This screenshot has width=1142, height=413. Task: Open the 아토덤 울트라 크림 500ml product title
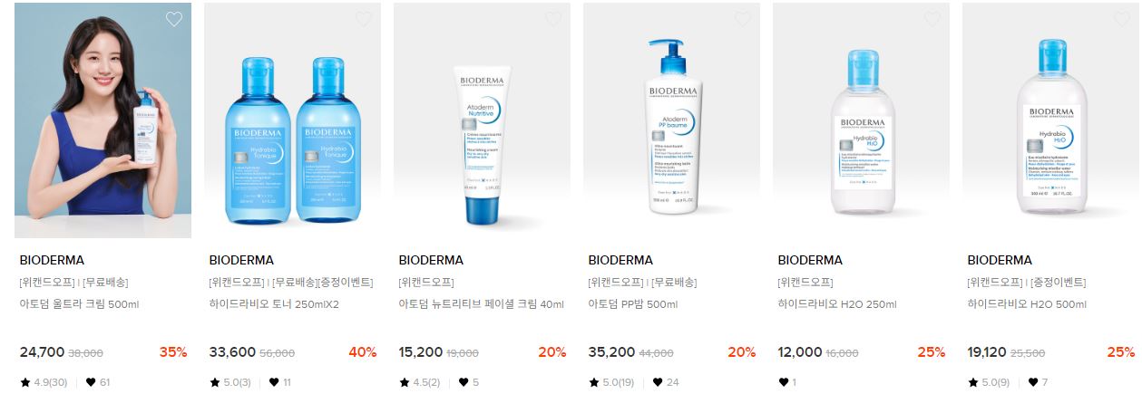pyautogui.click(x=79, y=304)
